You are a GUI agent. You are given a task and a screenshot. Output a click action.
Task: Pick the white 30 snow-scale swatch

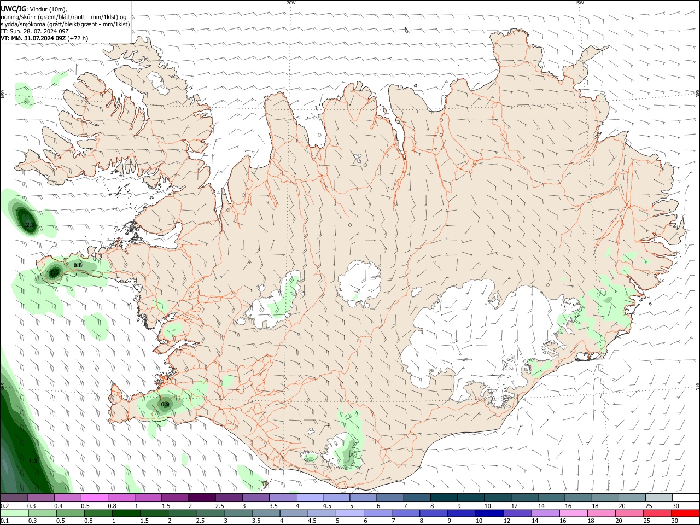click(686, 498)
